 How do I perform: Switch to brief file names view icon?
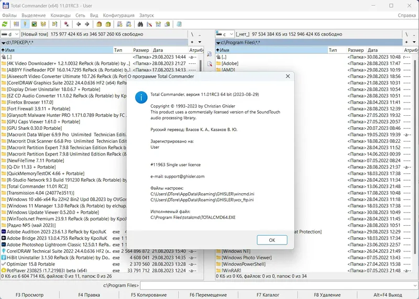pyautogui.click(x=16, y=24)
